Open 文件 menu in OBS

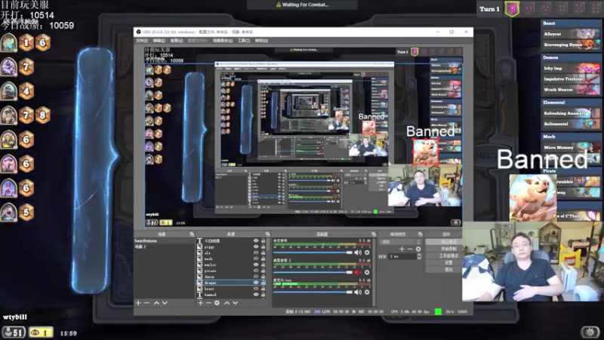[x=142, y=41]
